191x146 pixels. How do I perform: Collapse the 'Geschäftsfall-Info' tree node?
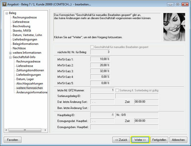click(10, 57)
